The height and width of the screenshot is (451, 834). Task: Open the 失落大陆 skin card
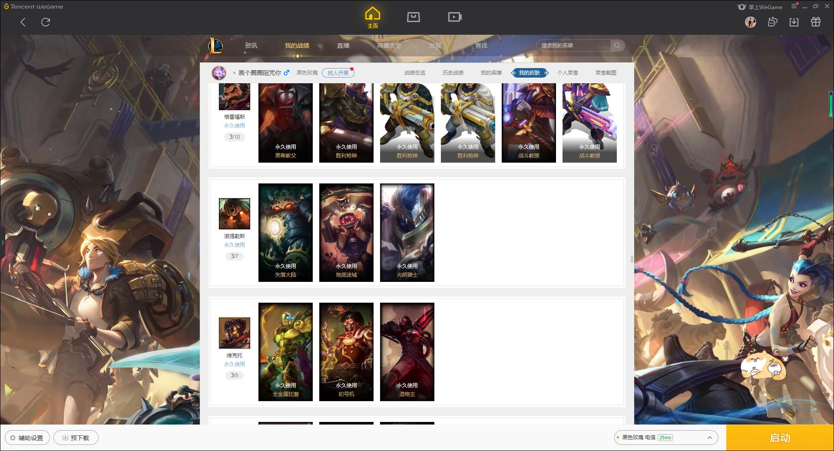(x=285, y=232)
